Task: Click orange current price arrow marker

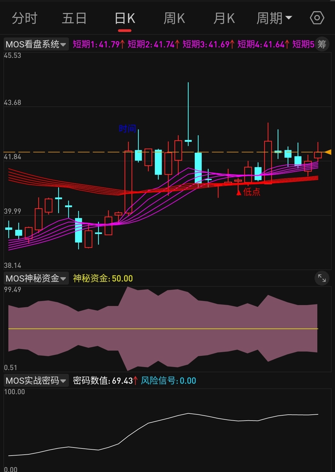Action: (328, 152)
